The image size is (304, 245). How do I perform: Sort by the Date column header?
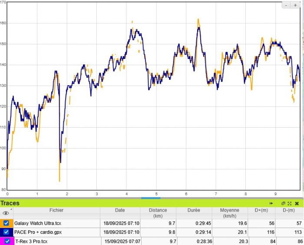[120, 210]
